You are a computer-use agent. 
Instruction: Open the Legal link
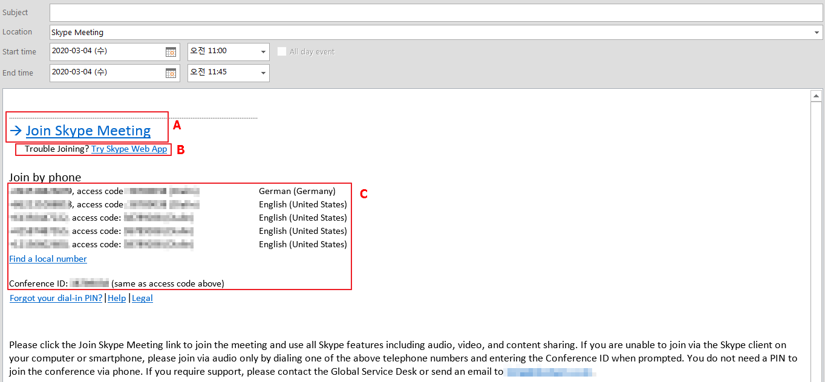142,298
